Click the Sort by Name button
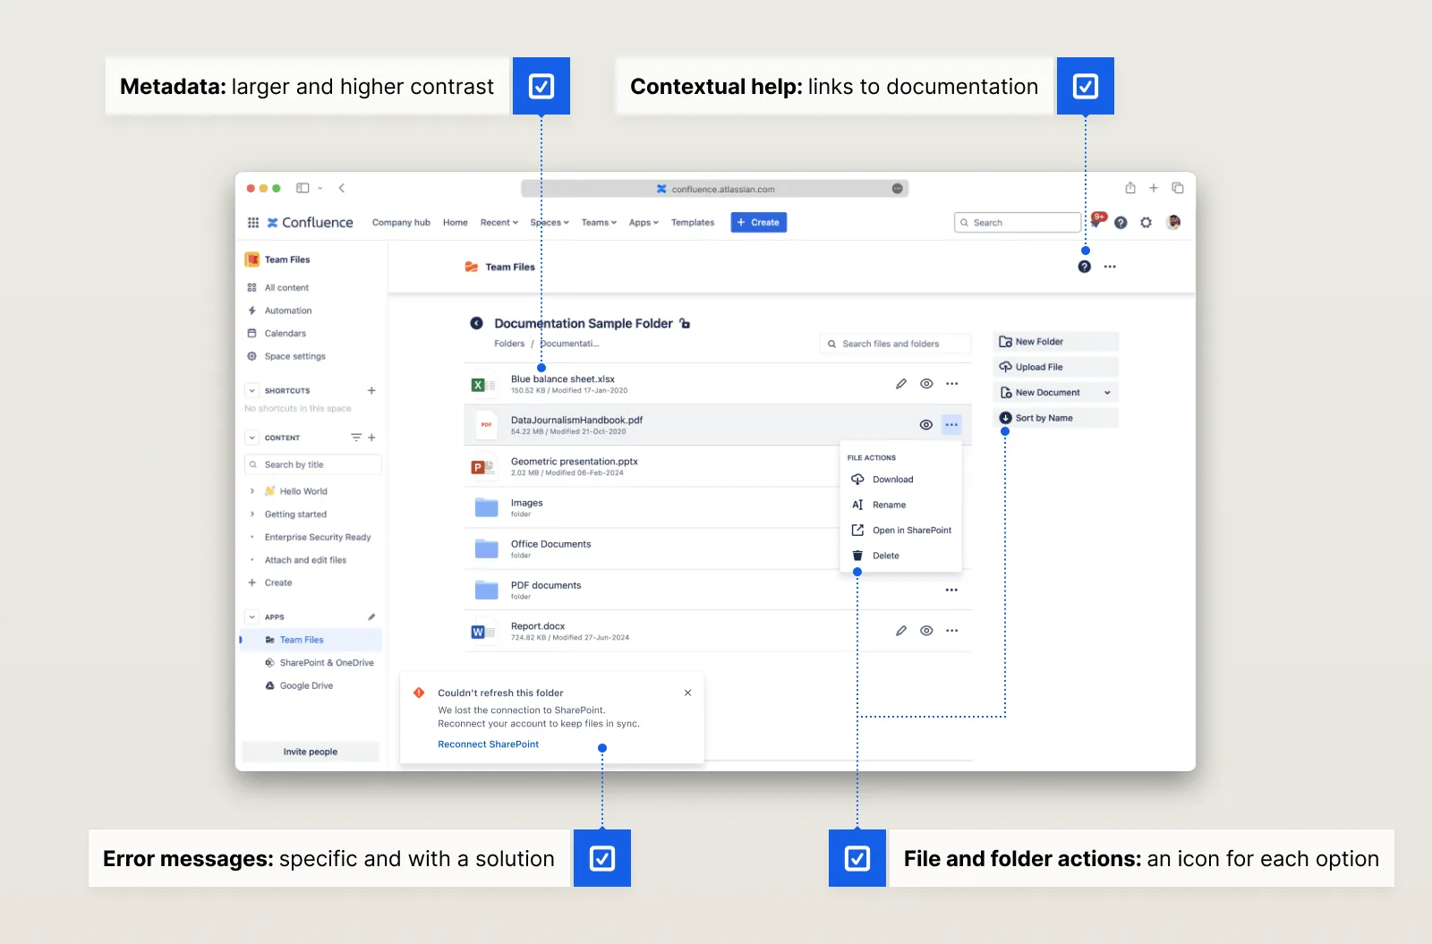This screenshot has height=944, width=1432. click(x=1056, y=418)
